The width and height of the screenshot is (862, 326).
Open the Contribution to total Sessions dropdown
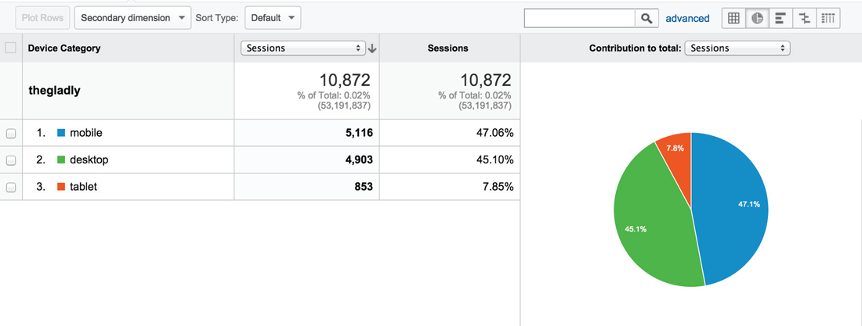[737, 48]
